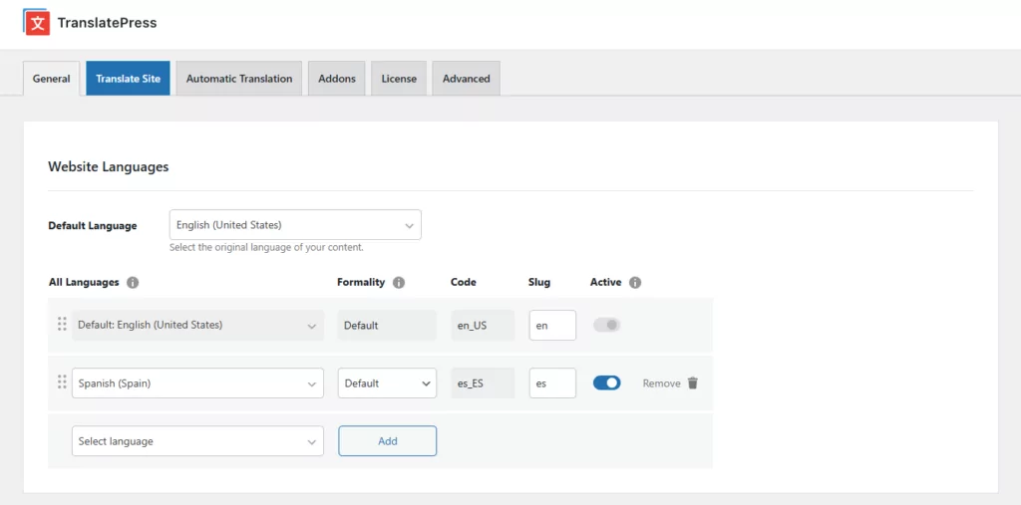Screen dimensions: 1021x505
Task: Click the All Languages column label
Action: 84,283
